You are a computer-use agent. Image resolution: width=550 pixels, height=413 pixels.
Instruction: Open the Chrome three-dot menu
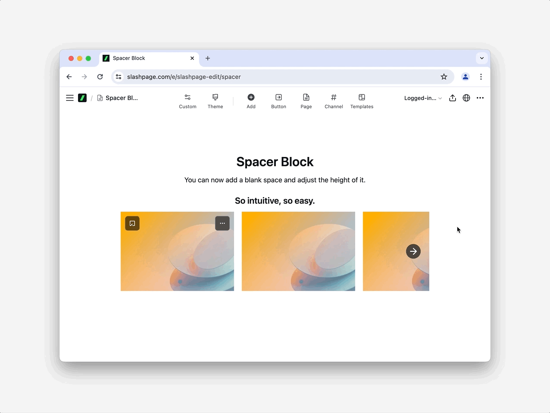tap(481, 77)
